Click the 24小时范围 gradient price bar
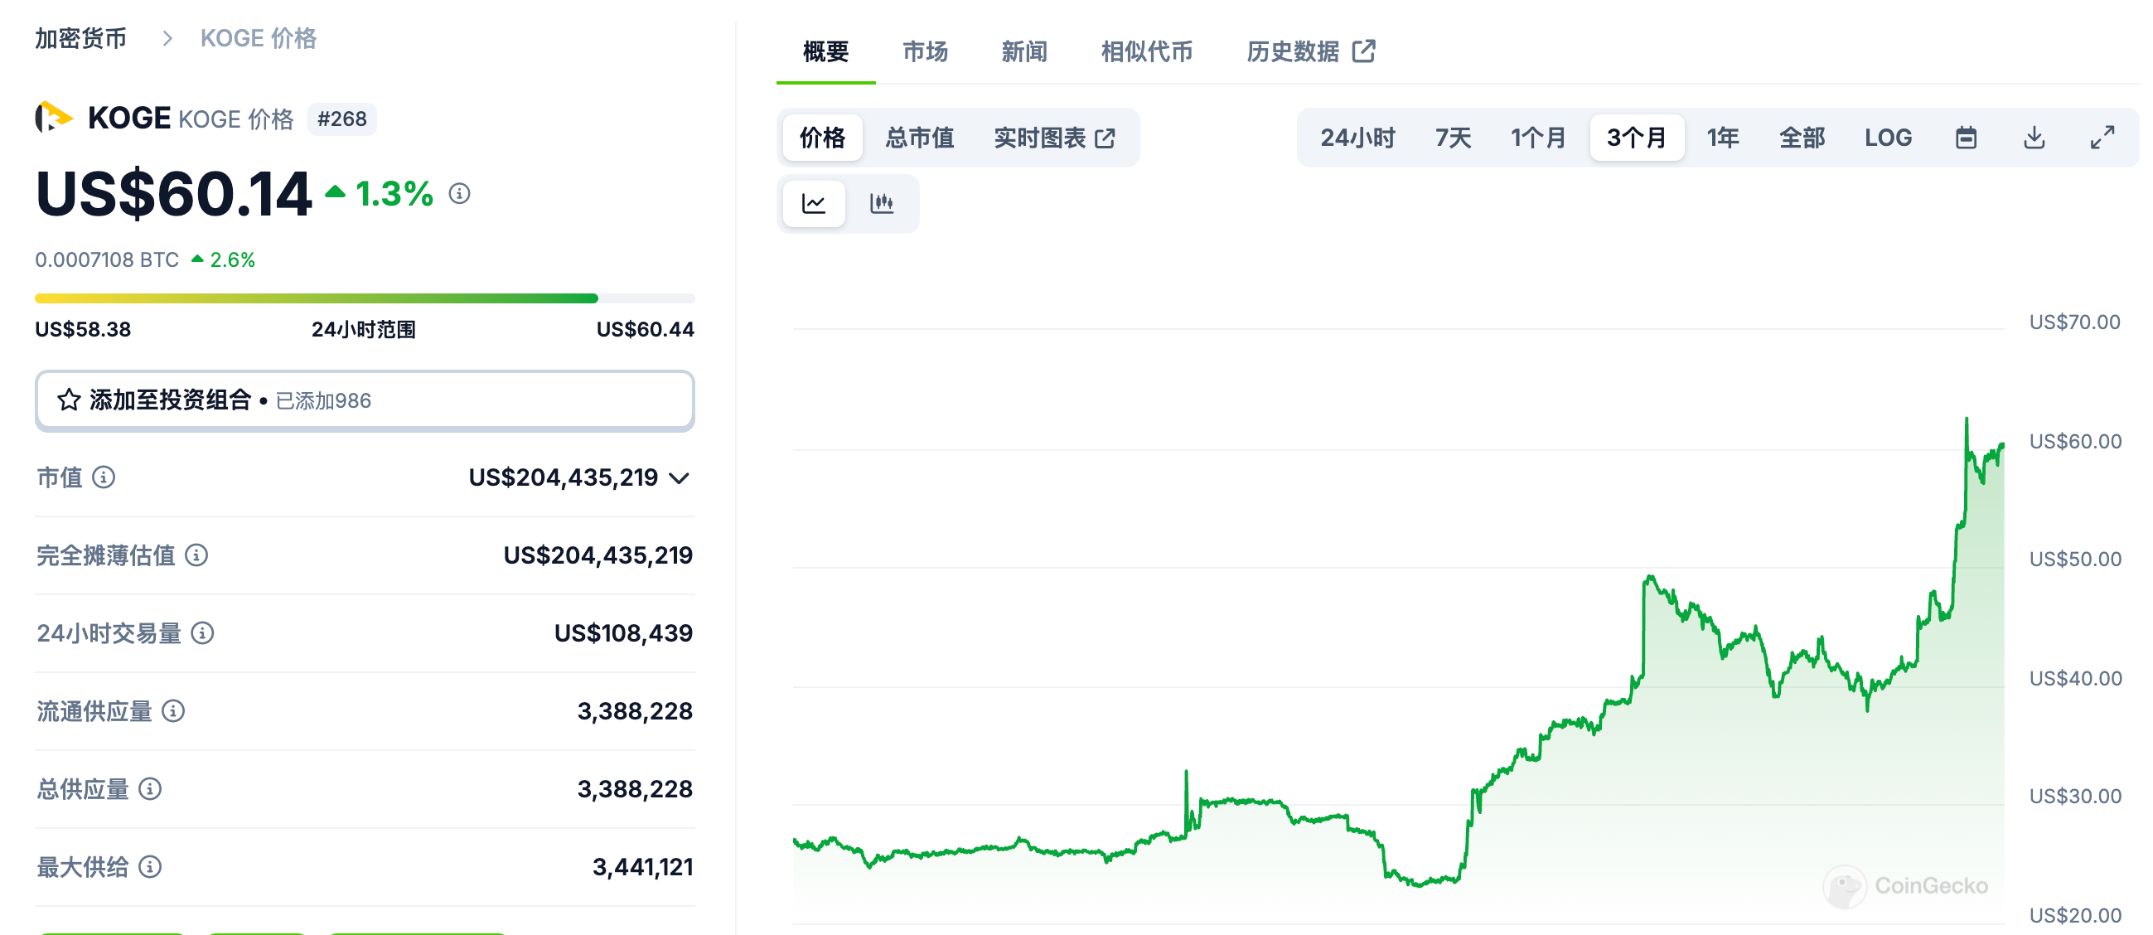This screenshot has height=935, width=2153. [x=365, y=298]
